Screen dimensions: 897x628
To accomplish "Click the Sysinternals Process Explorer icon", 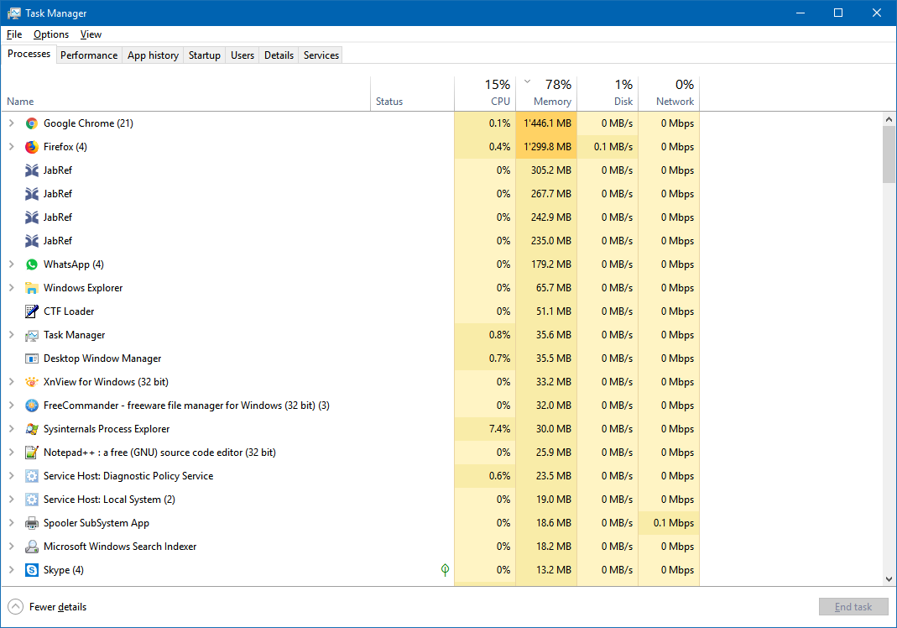I will click(31, 429).
